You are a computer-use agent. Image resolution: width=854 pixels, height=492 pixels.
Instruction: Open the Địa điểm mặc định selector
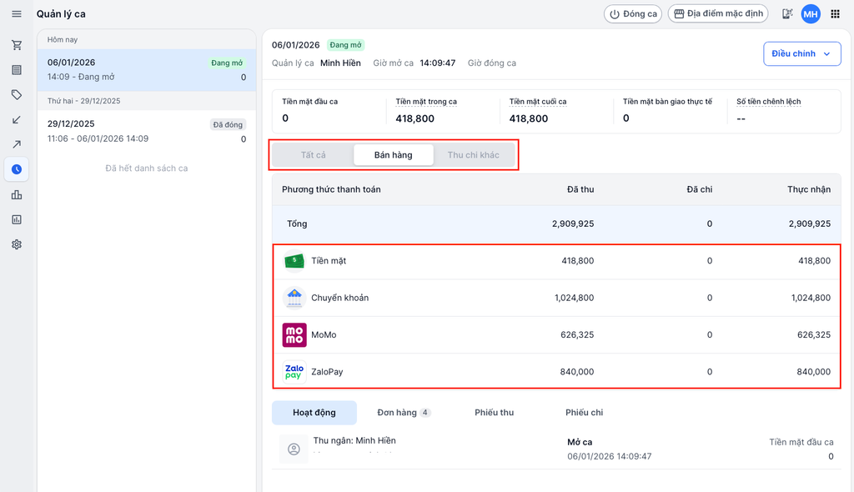pos(718,14)
